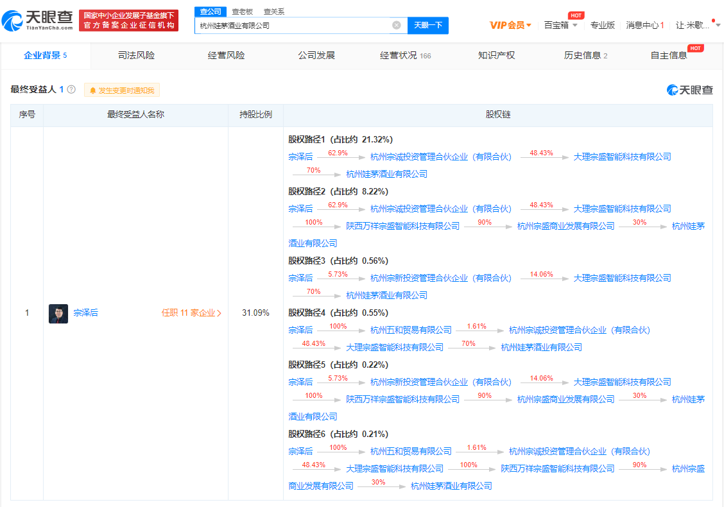This screenshot has width=724, height=507.
Task: Open 杭州五和贸易有限公司 link in path 4
Action: [411, 330]
